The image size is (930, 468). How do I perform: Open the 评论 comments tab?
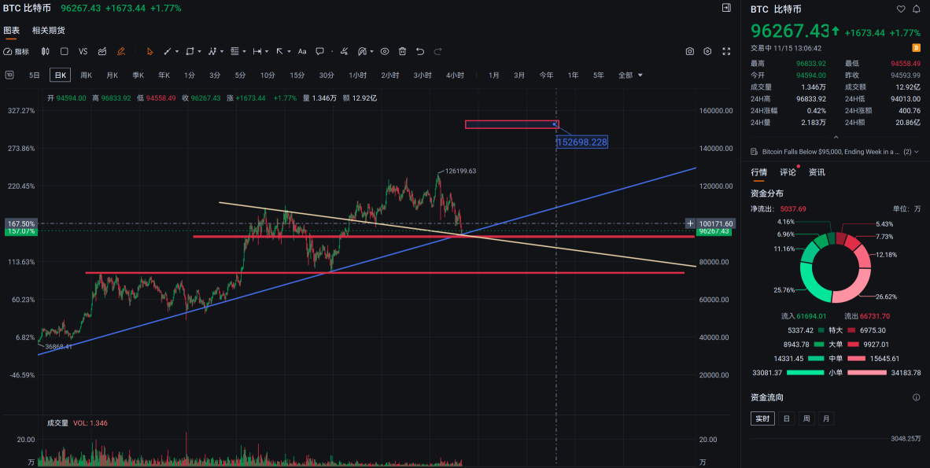click(788, 172)
